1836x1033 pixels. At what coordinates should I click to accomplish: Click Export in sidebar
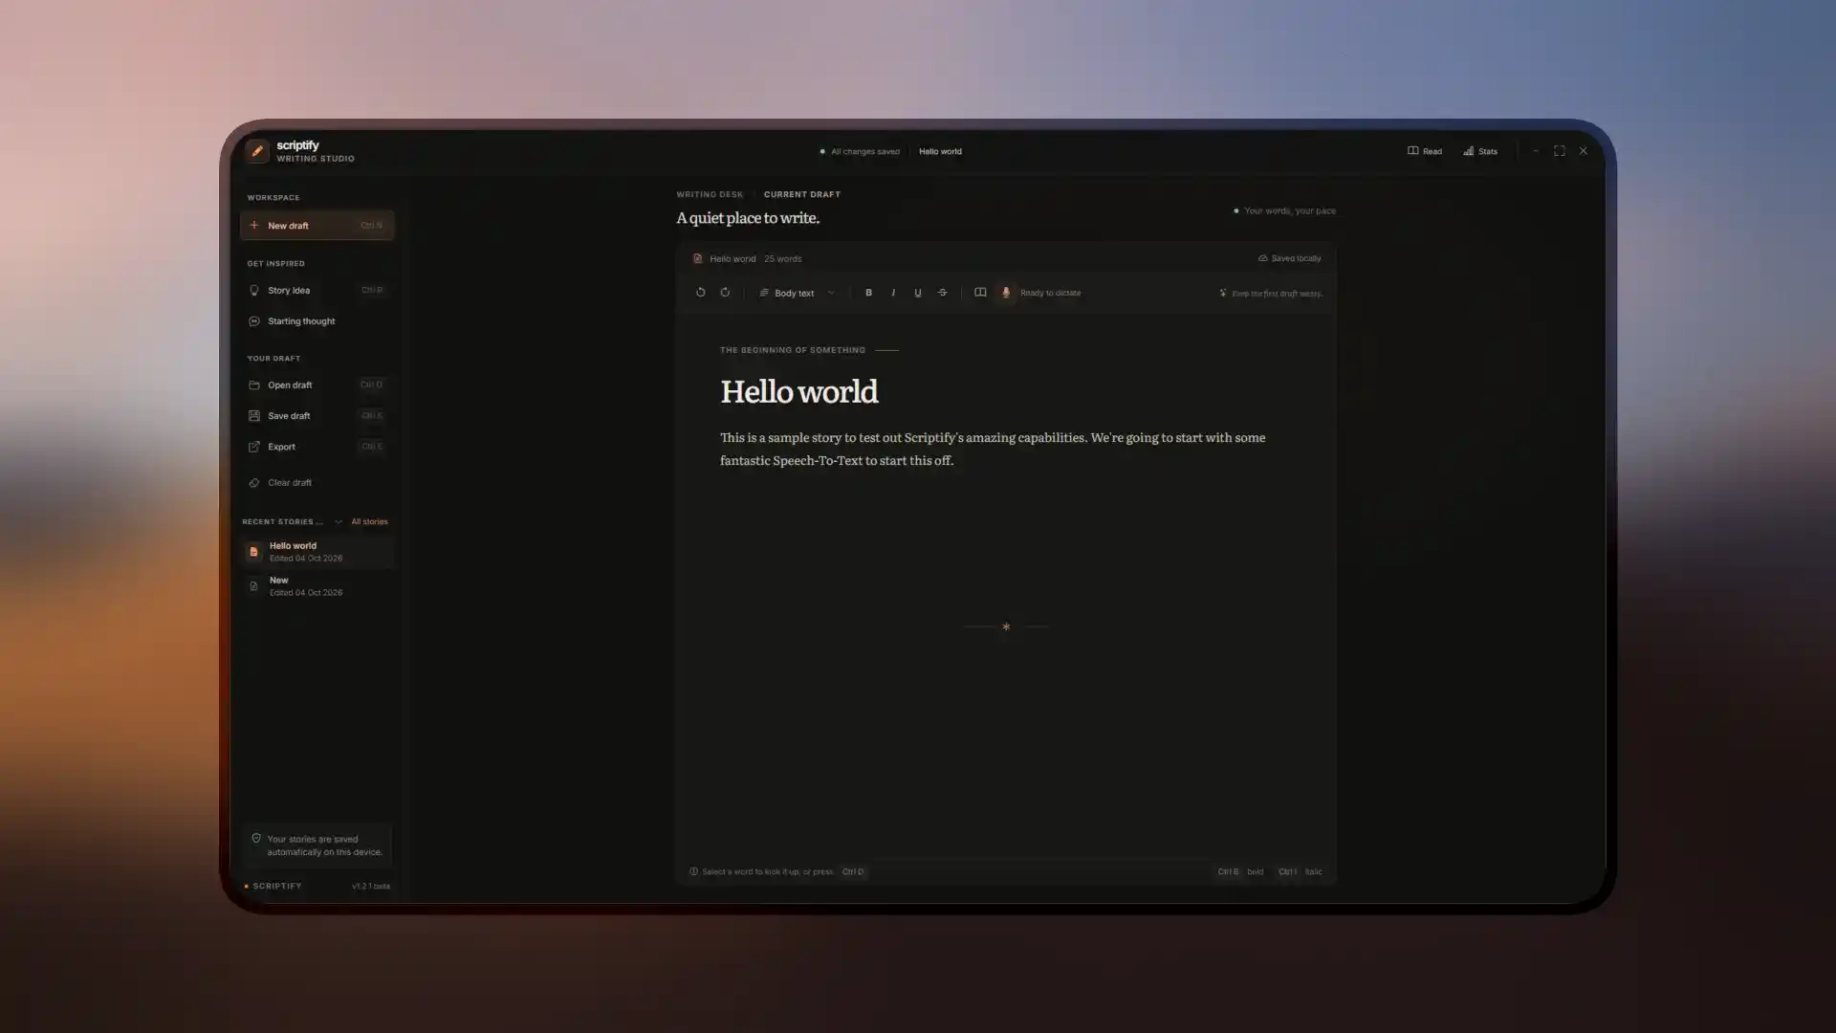click(x=317, y=447)
